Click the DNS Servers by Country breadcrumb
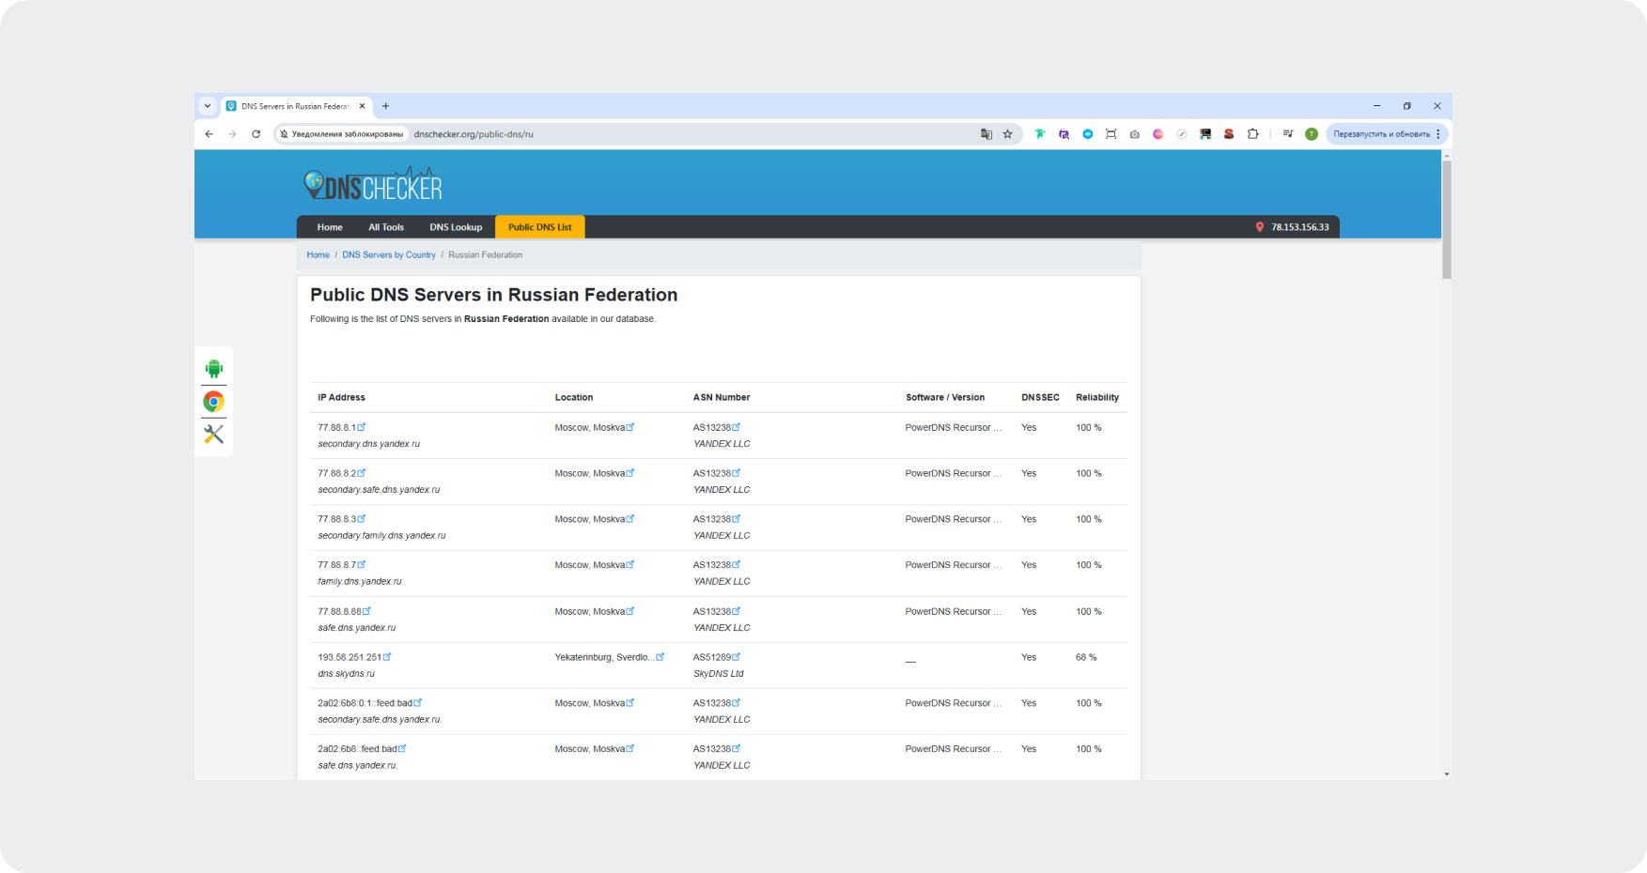1647x873 pixels. tap(388, 255)
